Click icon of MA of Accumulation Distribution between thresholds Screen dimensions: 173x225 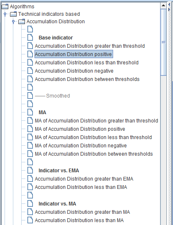(x=30, y=154)
